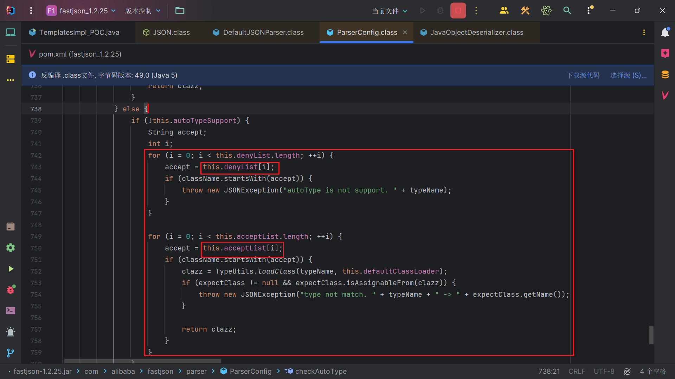The width and height of the screenshot is (675, 379).
Task: Open the build tools hammer-wrench icon
Action: pos(525,11)
